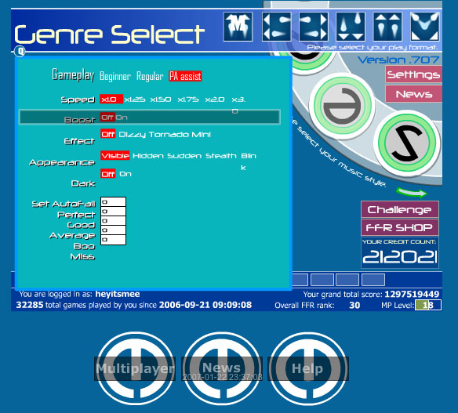
Task: Click the Perfect autofail input field
Action: pos(114,212)
